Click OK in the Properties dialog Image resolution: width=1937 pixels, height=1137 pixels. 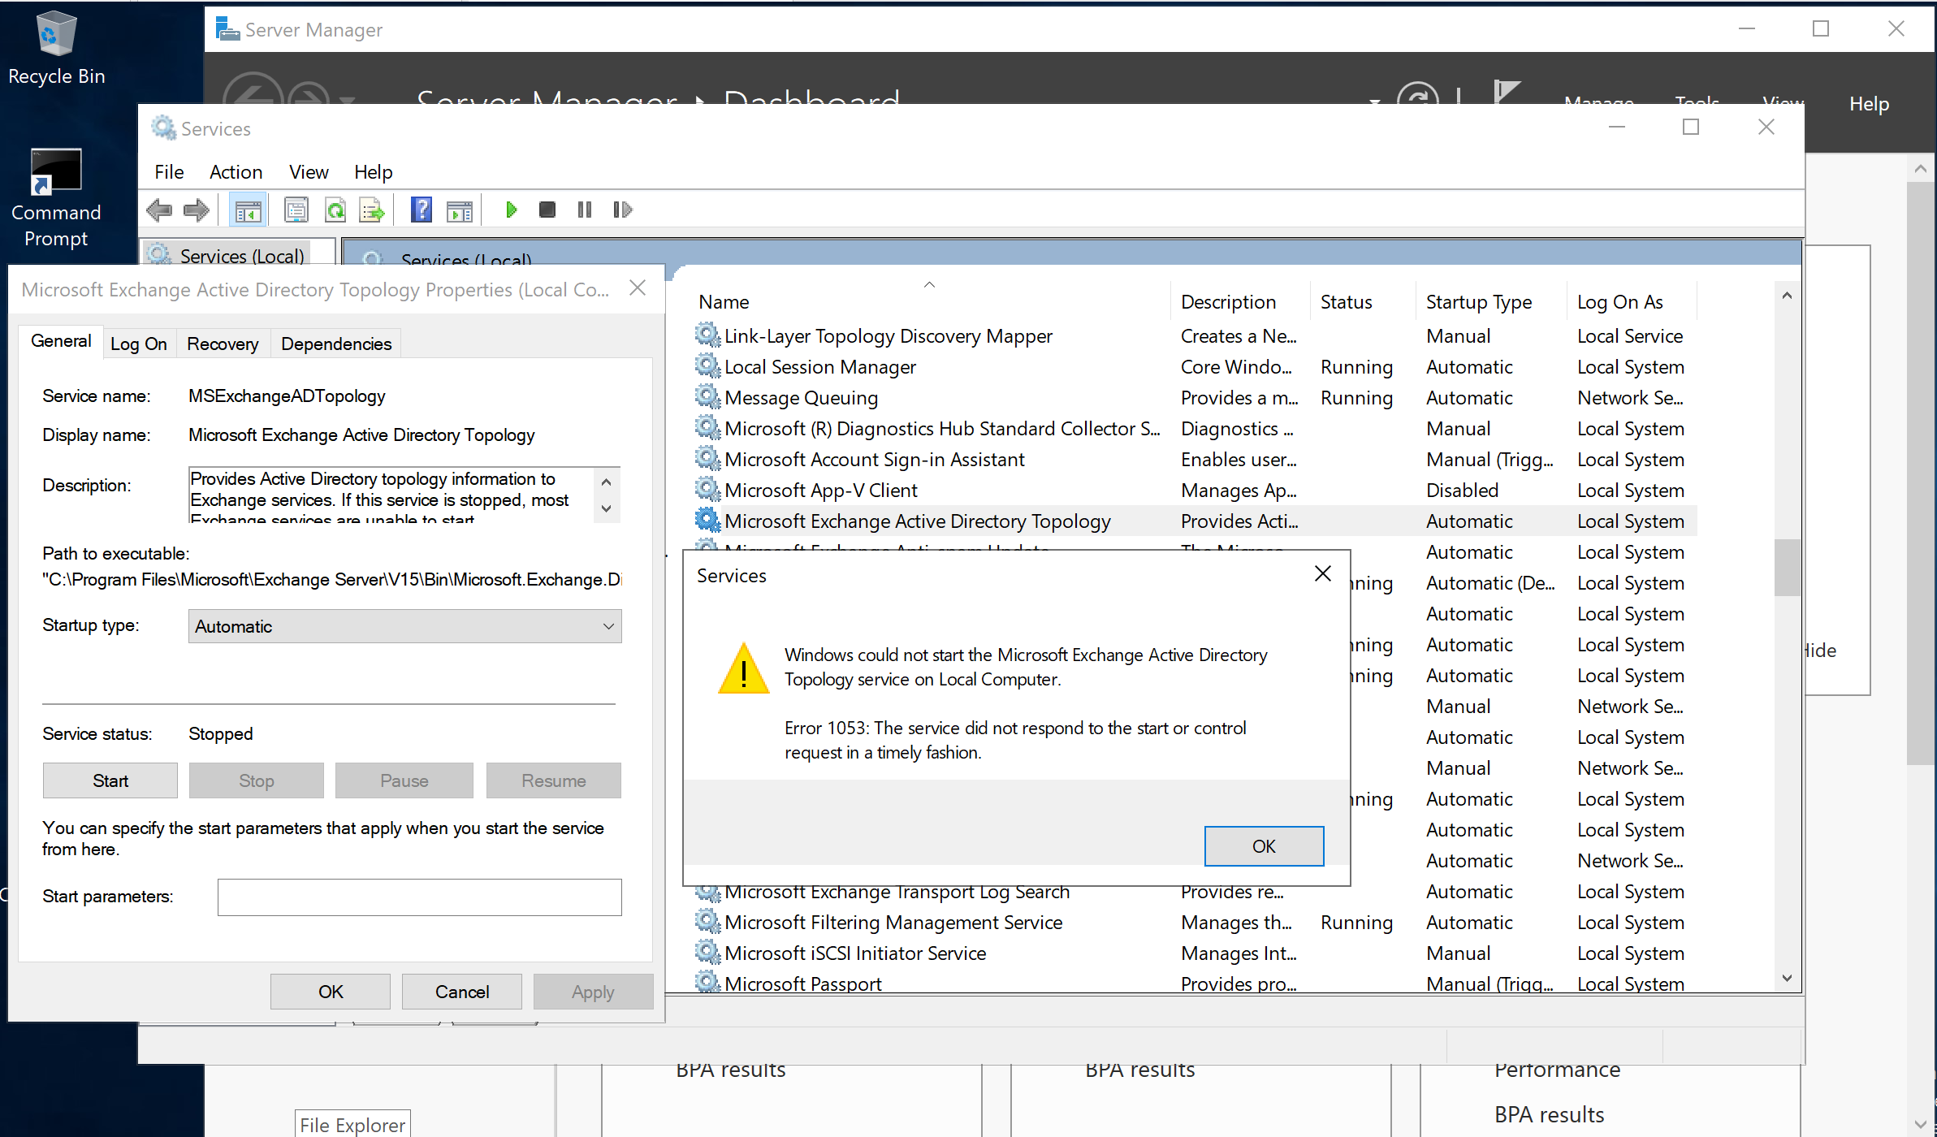[331, 992]
